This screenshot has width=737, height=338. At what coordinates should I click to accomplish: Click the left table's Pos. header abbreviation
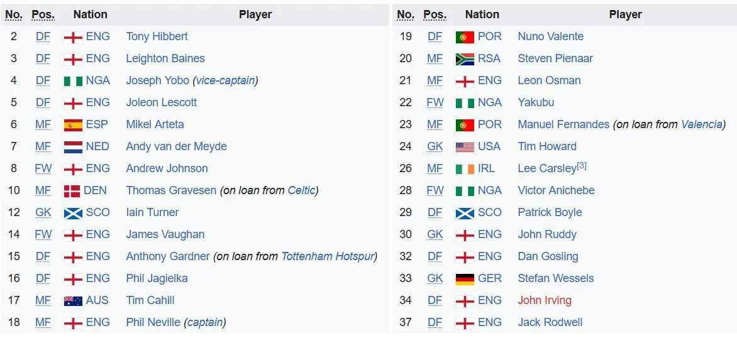(x=43, y=14)
